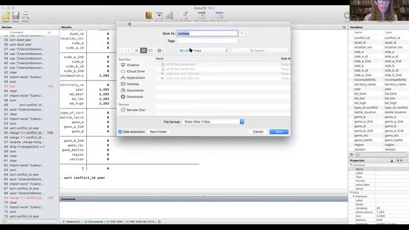The height and width of the screenshot is (230, 409).
Task: Click the Tags input field
Action: pyautogui.click(x=207, y=41)
